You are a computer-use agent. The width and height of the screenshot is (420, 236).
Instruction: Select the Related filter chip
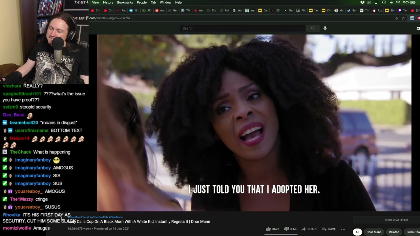coord(394,232)
